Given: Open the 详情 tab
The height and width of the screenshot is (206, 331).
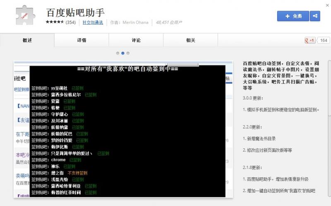Looking at the screenshot, I should click(x=82, y=40).
